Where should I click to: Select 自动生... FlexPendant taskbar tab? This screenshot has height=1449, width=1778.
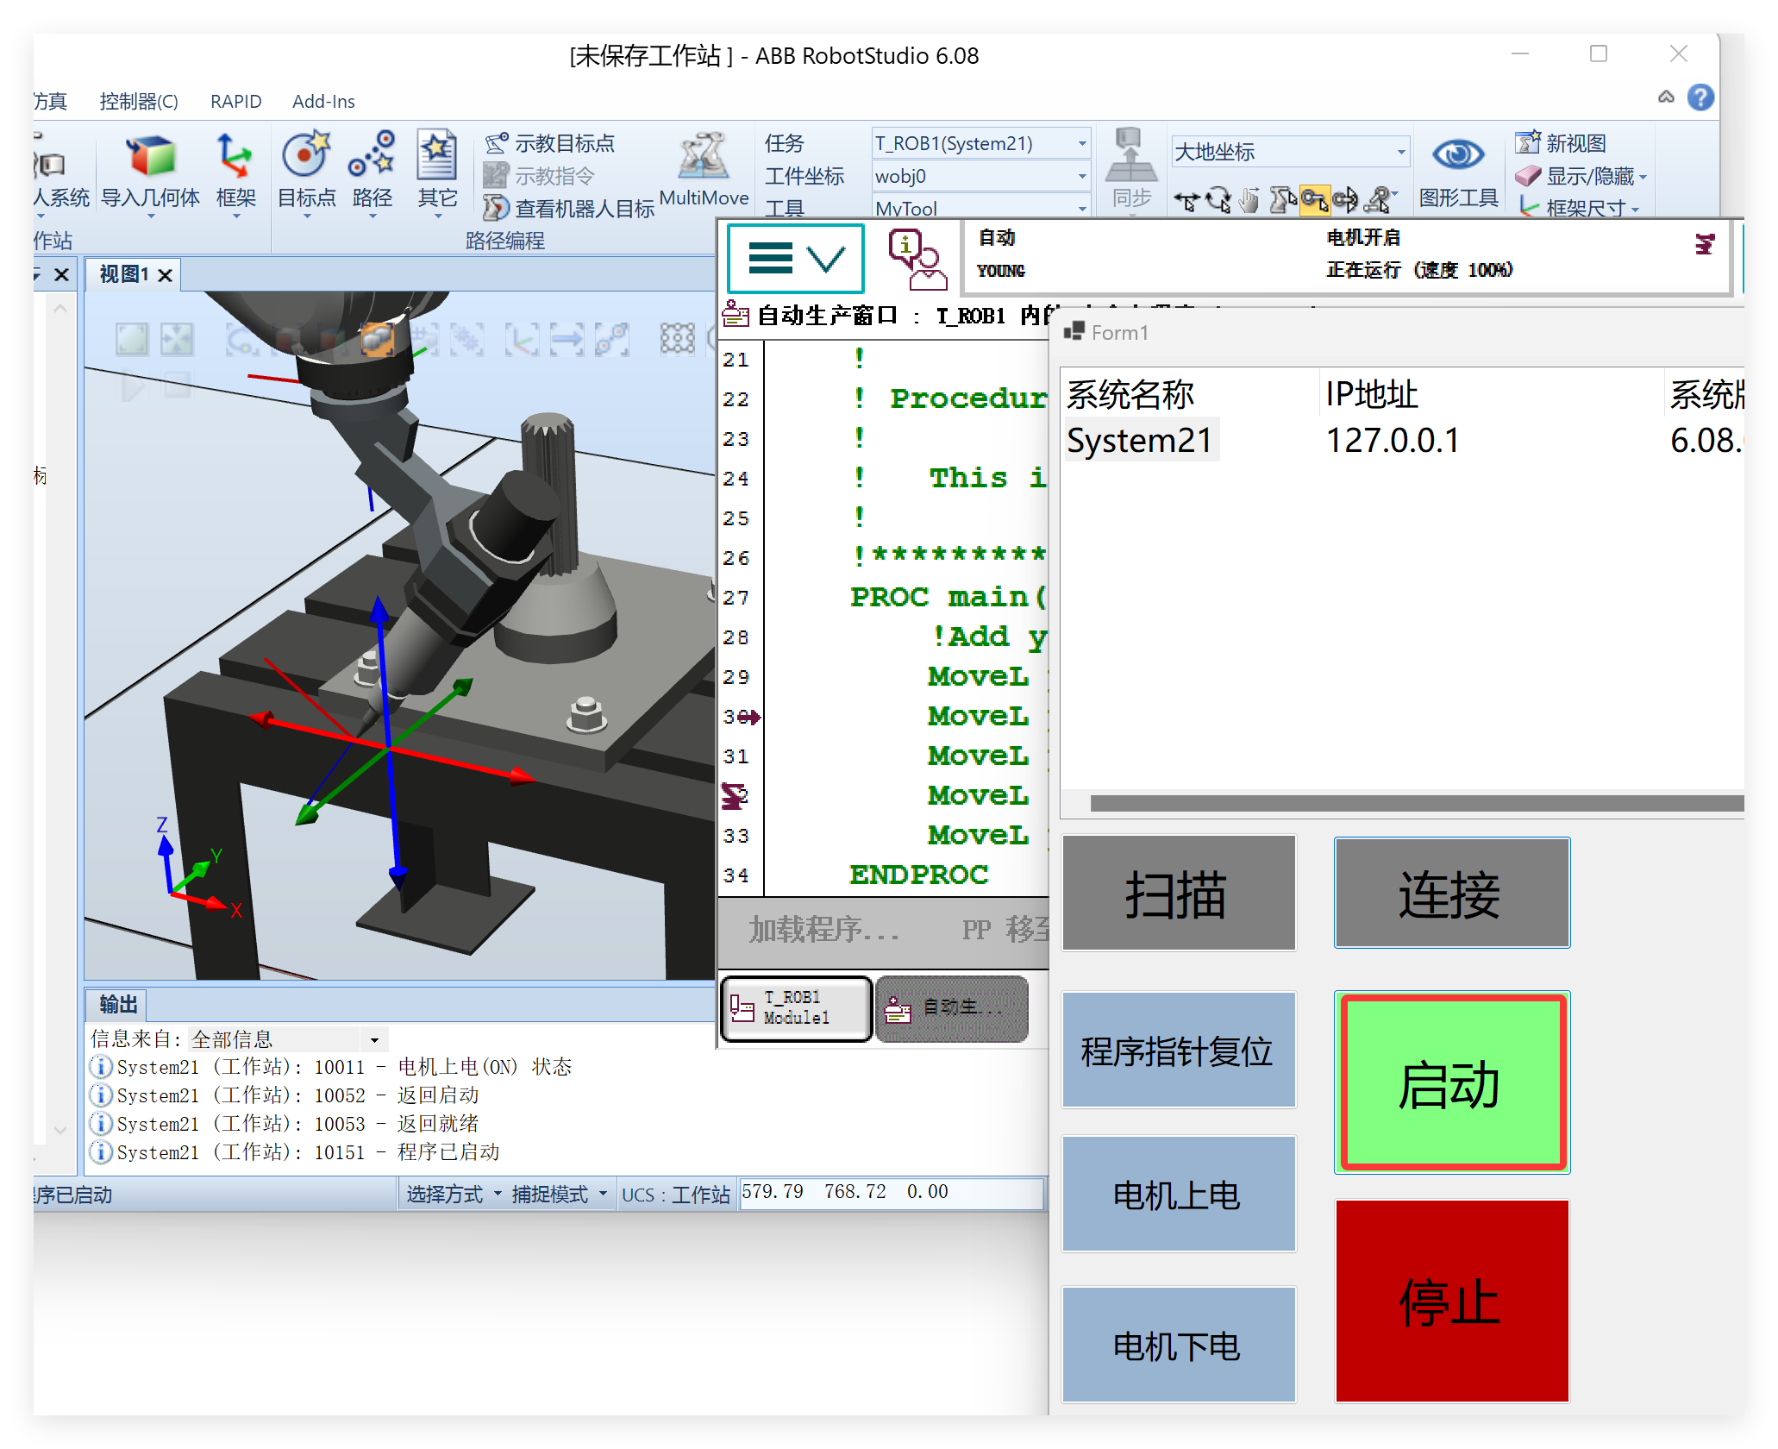click(951, 1008)
